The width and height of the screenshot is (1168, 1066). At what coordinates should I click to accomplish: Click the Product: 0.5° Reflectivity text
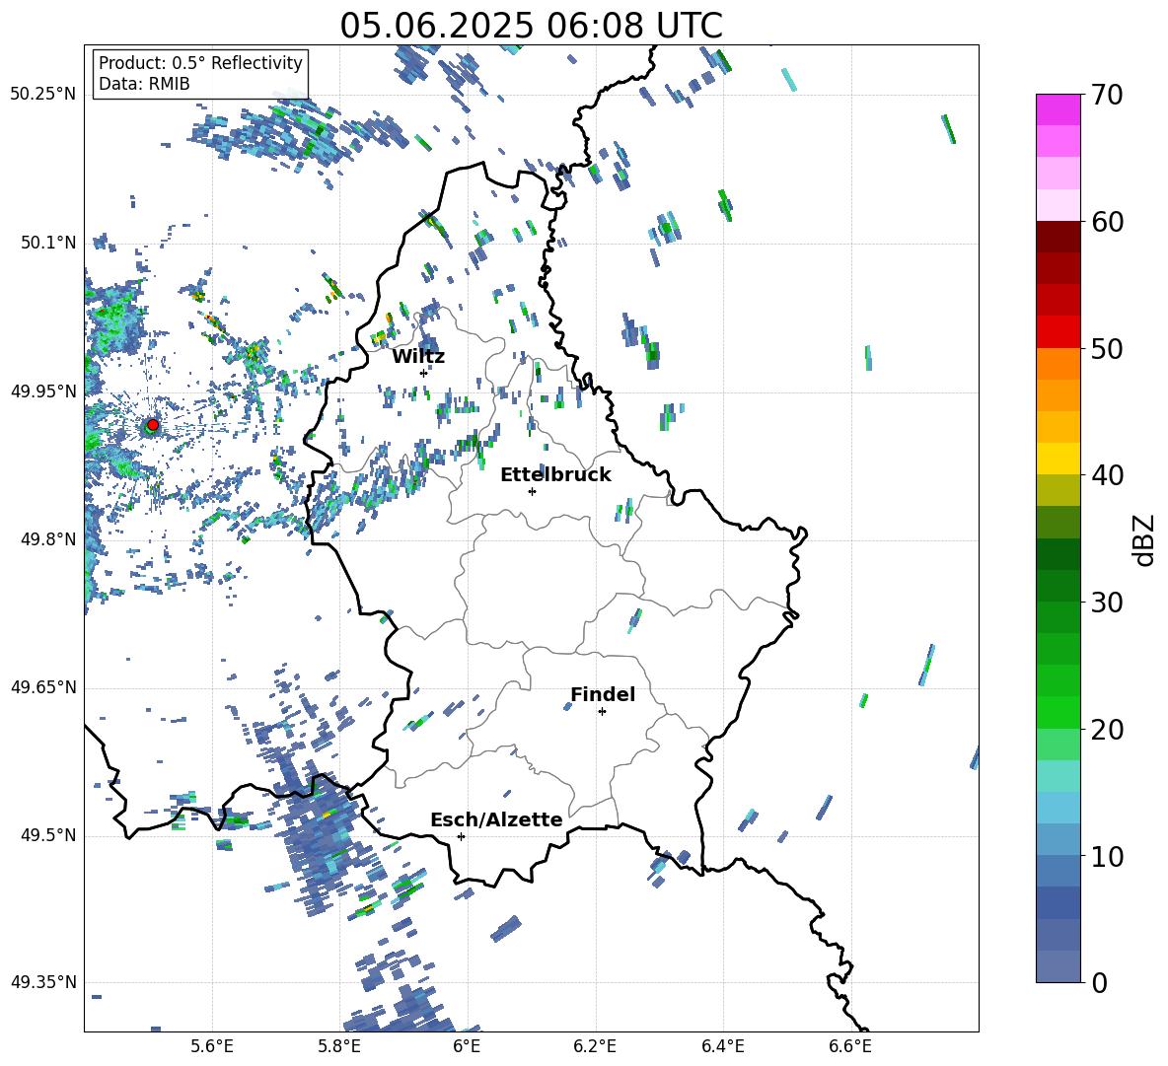click(200, 63)
